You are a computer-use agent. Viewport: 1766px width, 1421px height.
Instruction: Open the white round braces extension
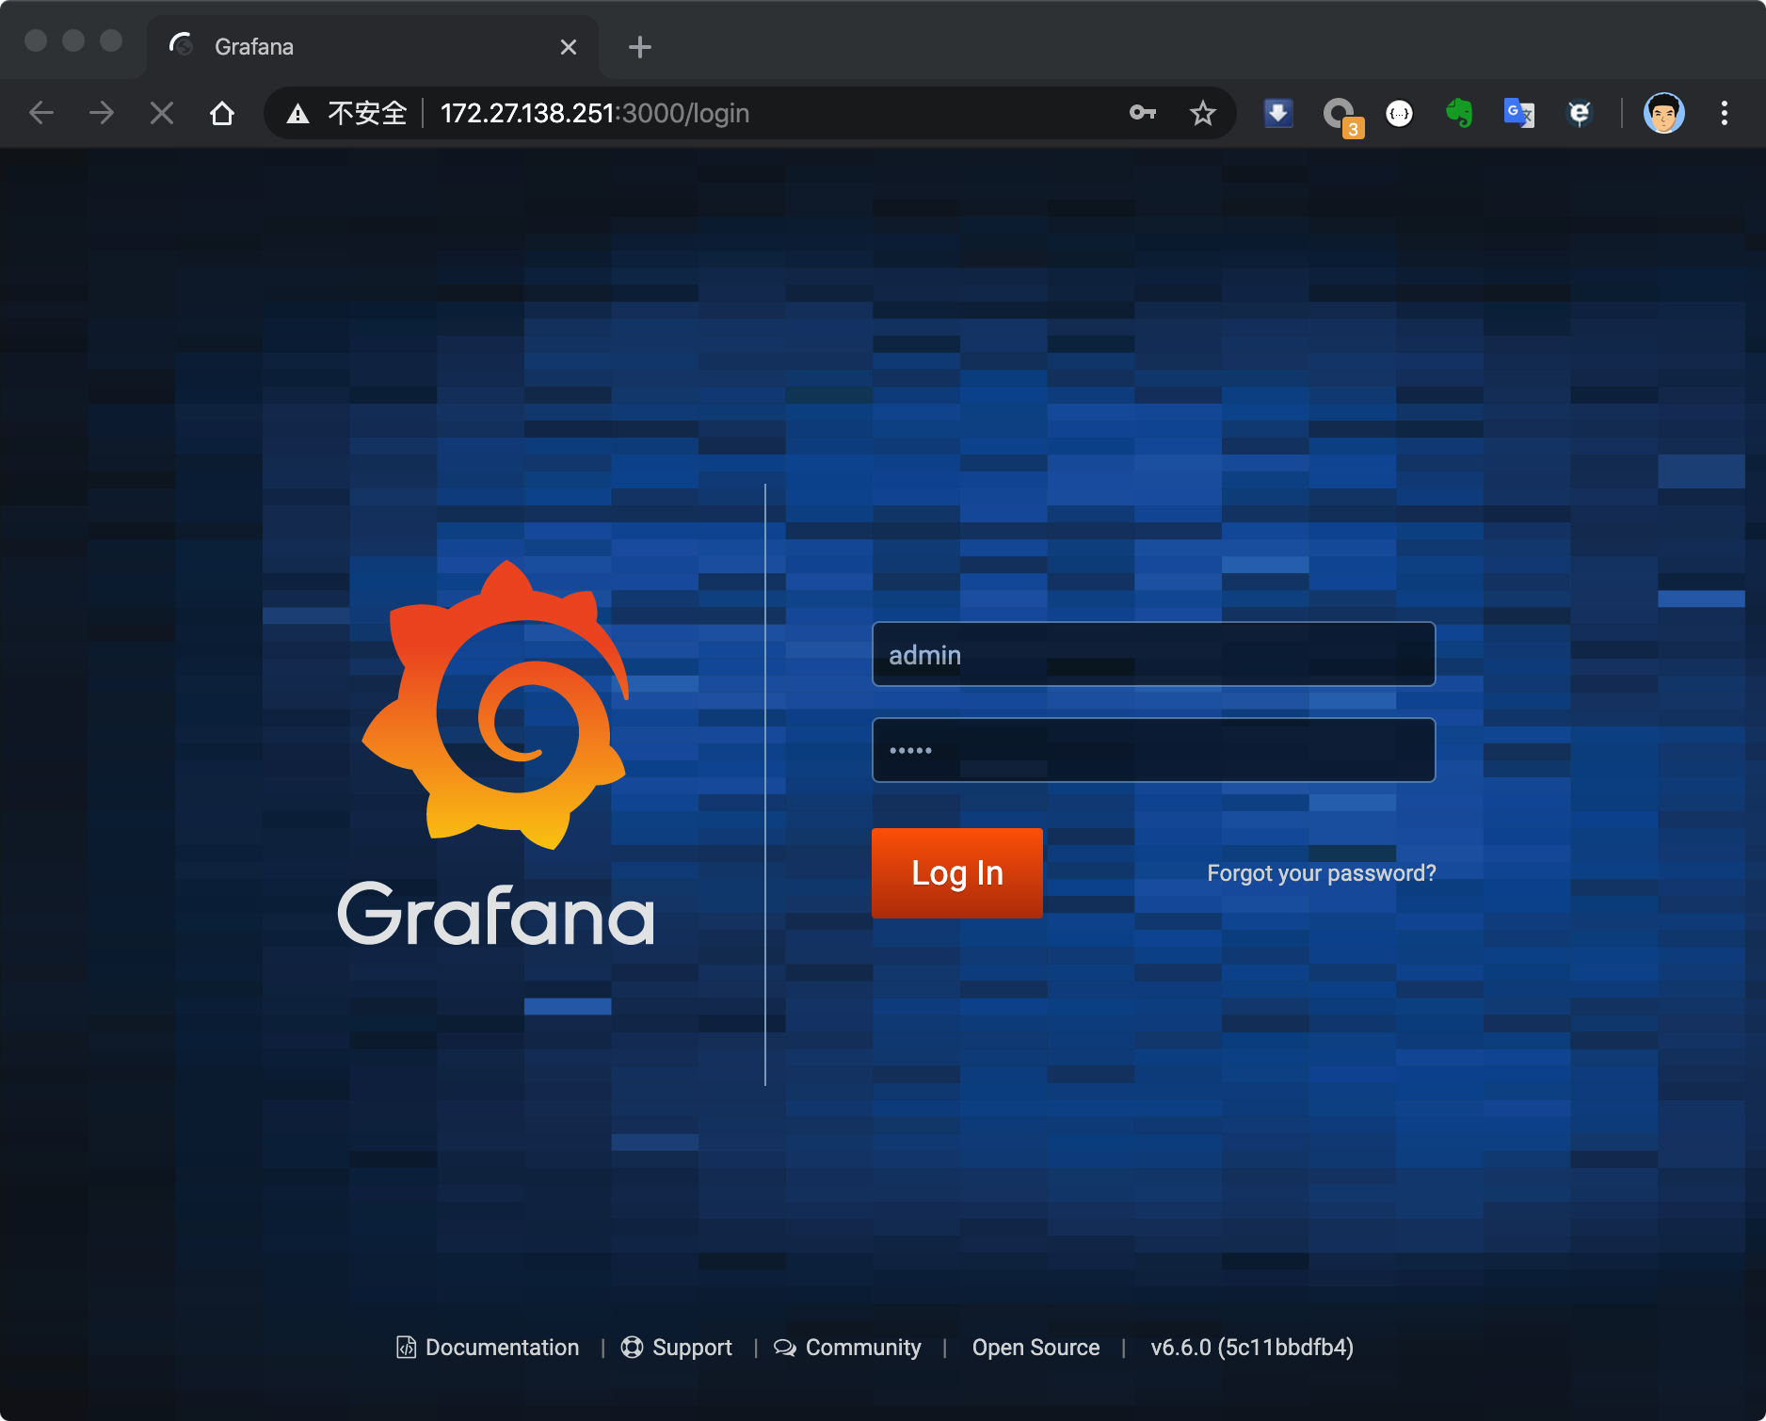1400,114
